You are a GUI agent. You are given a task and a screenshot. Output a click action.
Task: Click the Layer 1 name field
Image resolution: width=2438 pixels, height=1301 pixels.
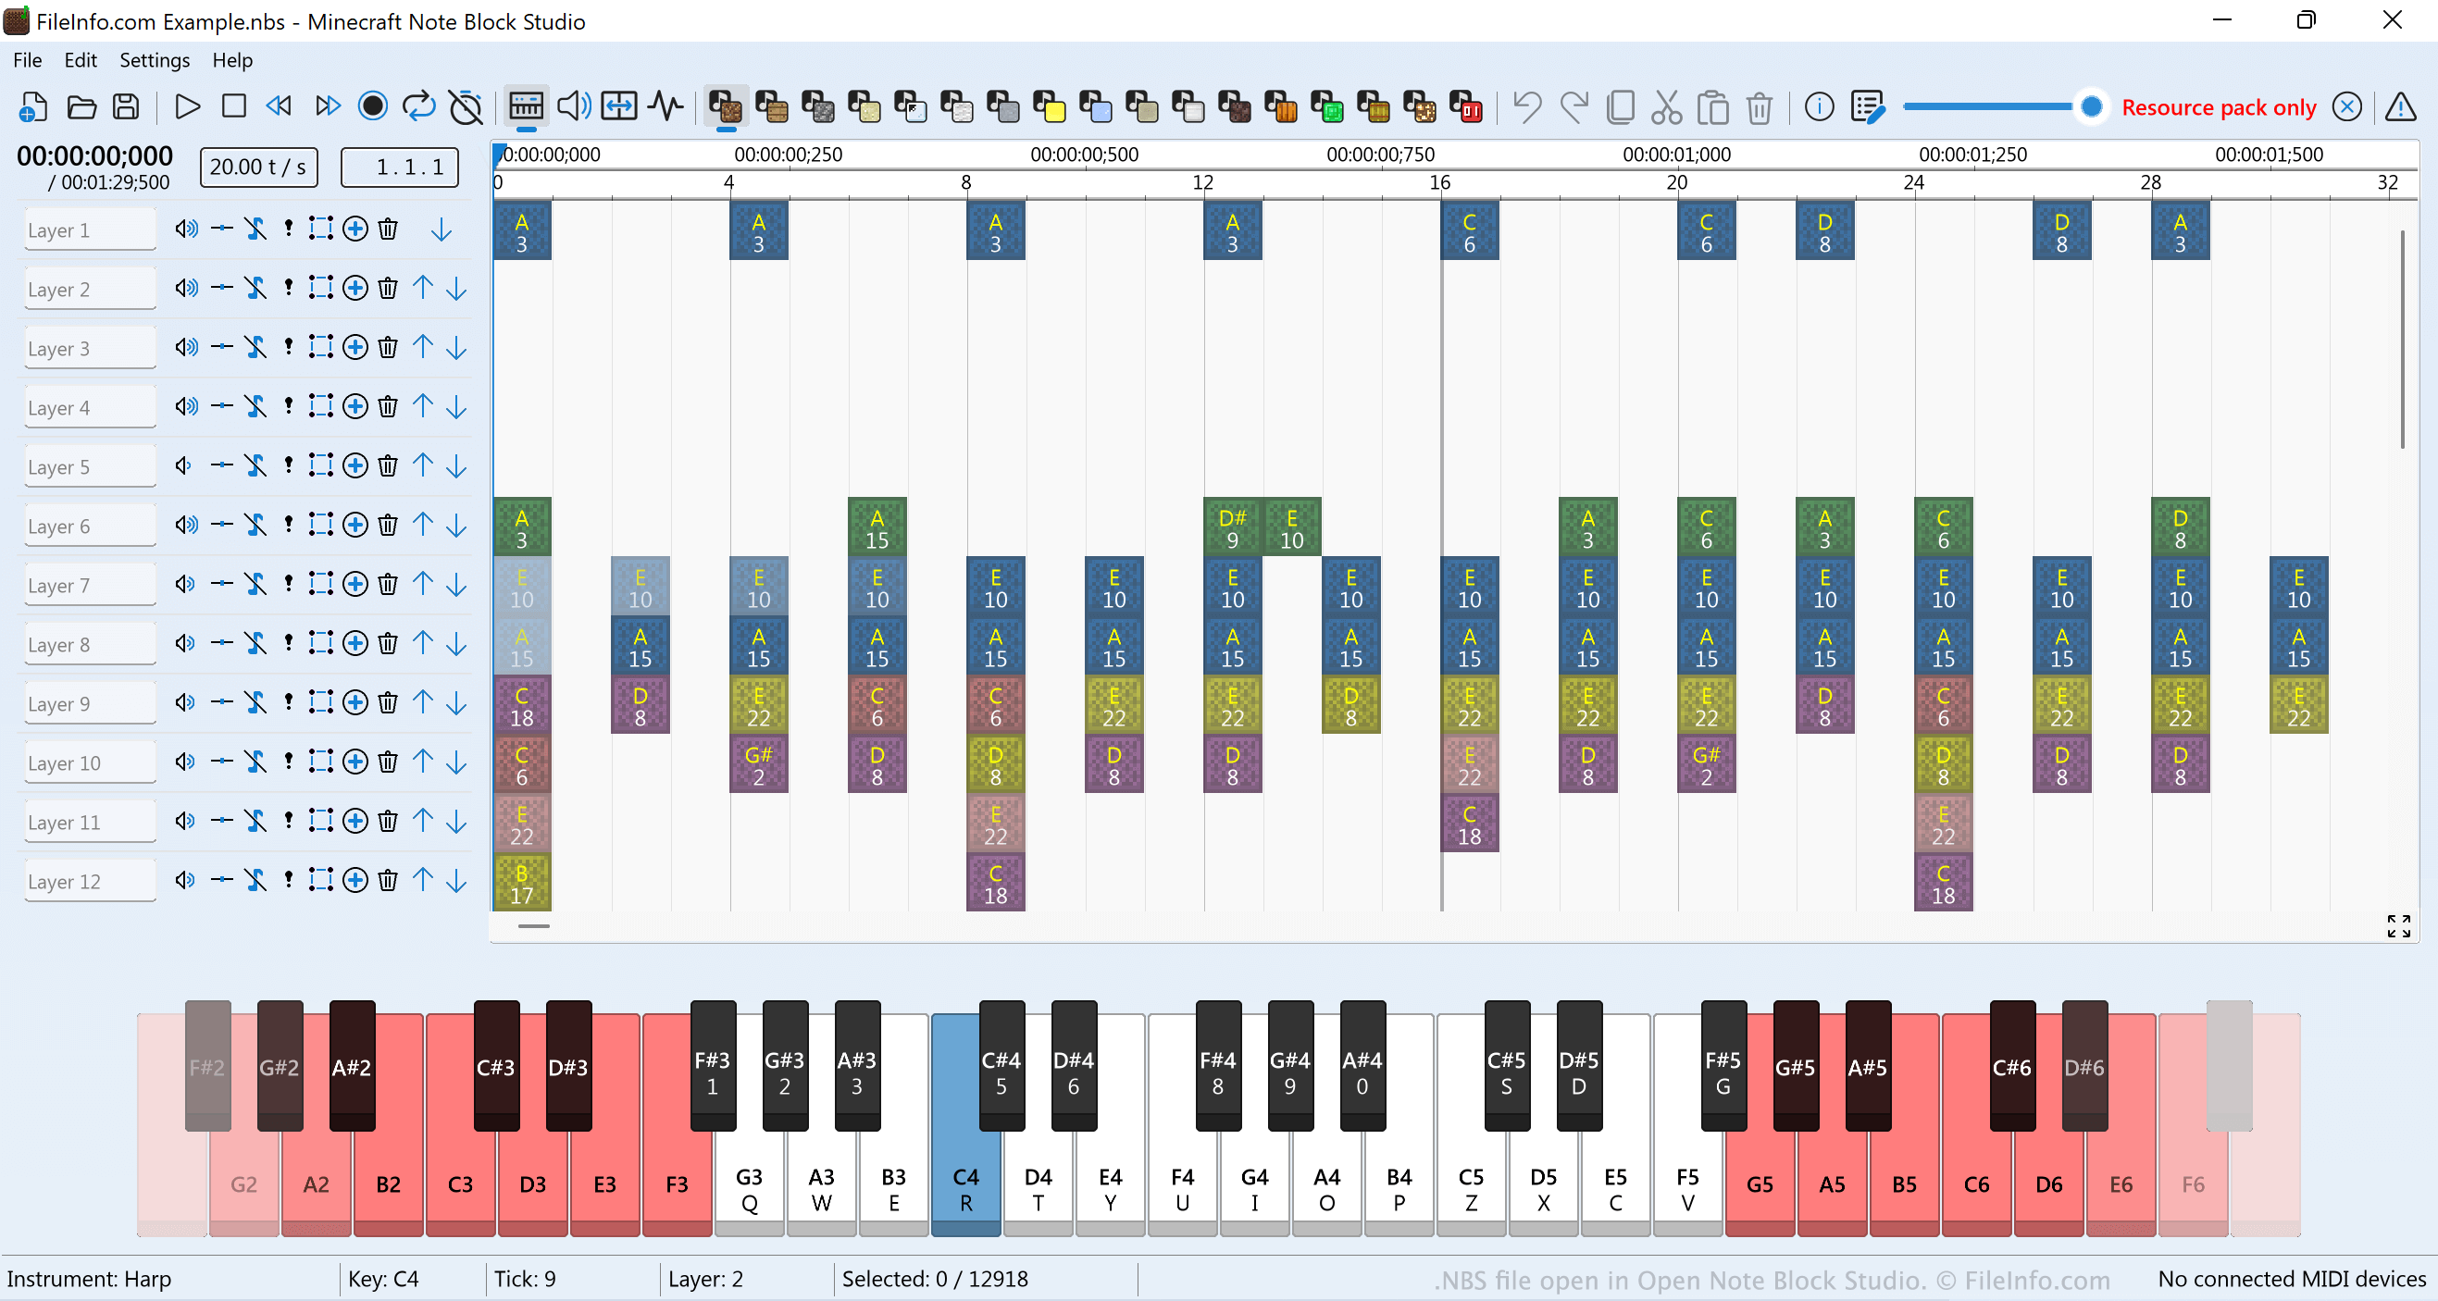pos(90,229)
